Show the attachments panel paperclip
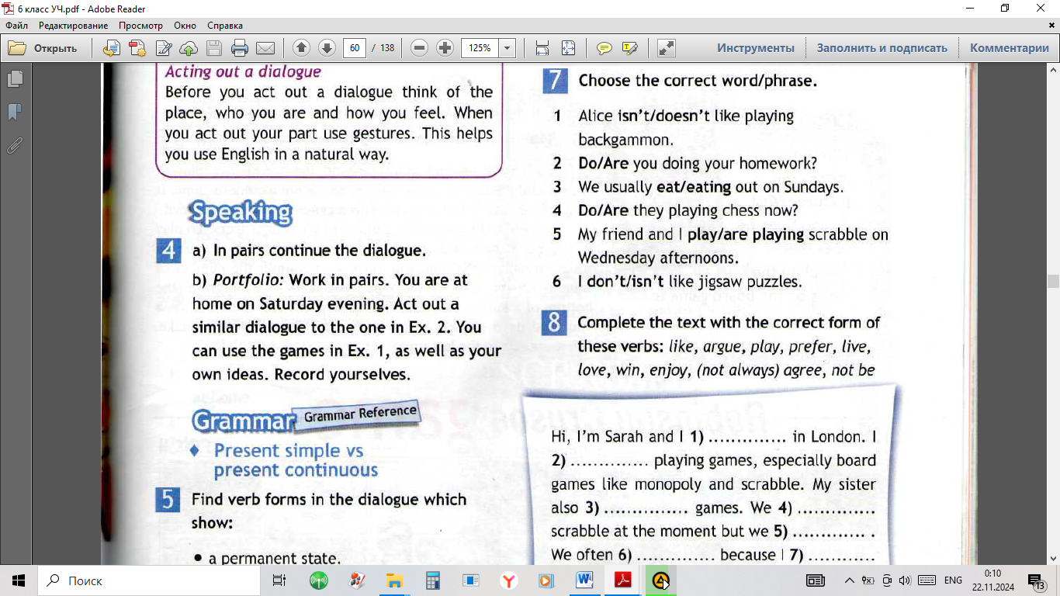Viewport: 1060px width, 596px height. pos(14,145)
